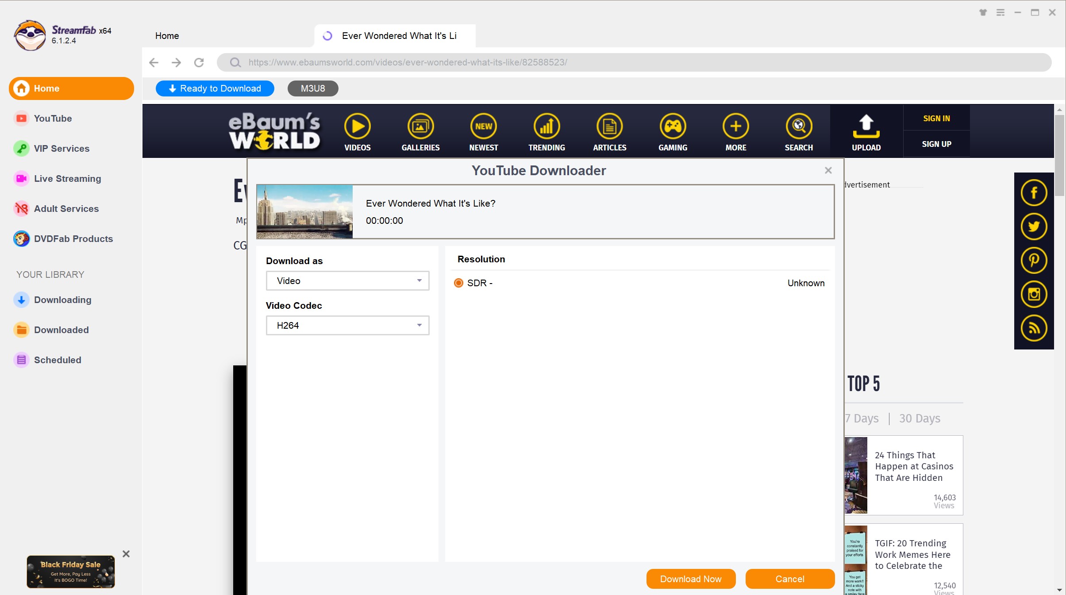Screen dimensions: 1066x595
Task: Click the Ready to Download button
Action: pyautogui.click(x=215, y=88)
